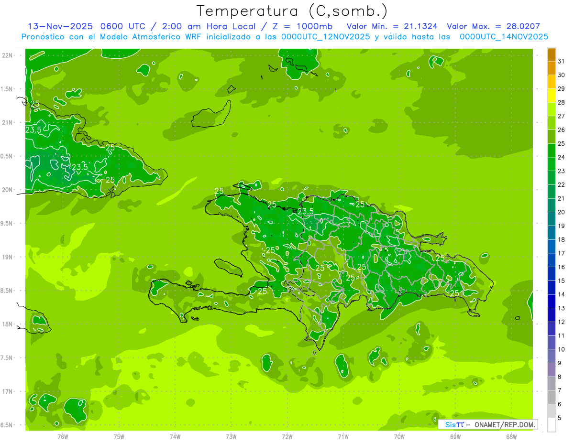Click the valid-until time '0000UTC_14NOV2025'
This screenshot has width=574, height=443.
point(504,37)
